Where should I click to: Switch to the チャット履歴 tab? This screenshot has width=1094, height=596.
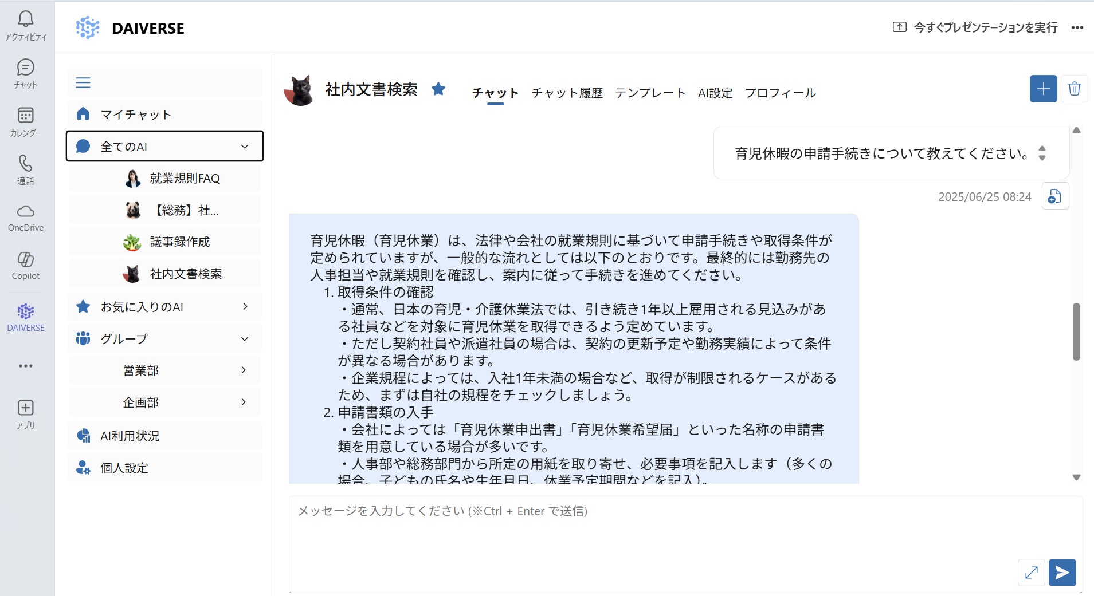coord(567,93)
